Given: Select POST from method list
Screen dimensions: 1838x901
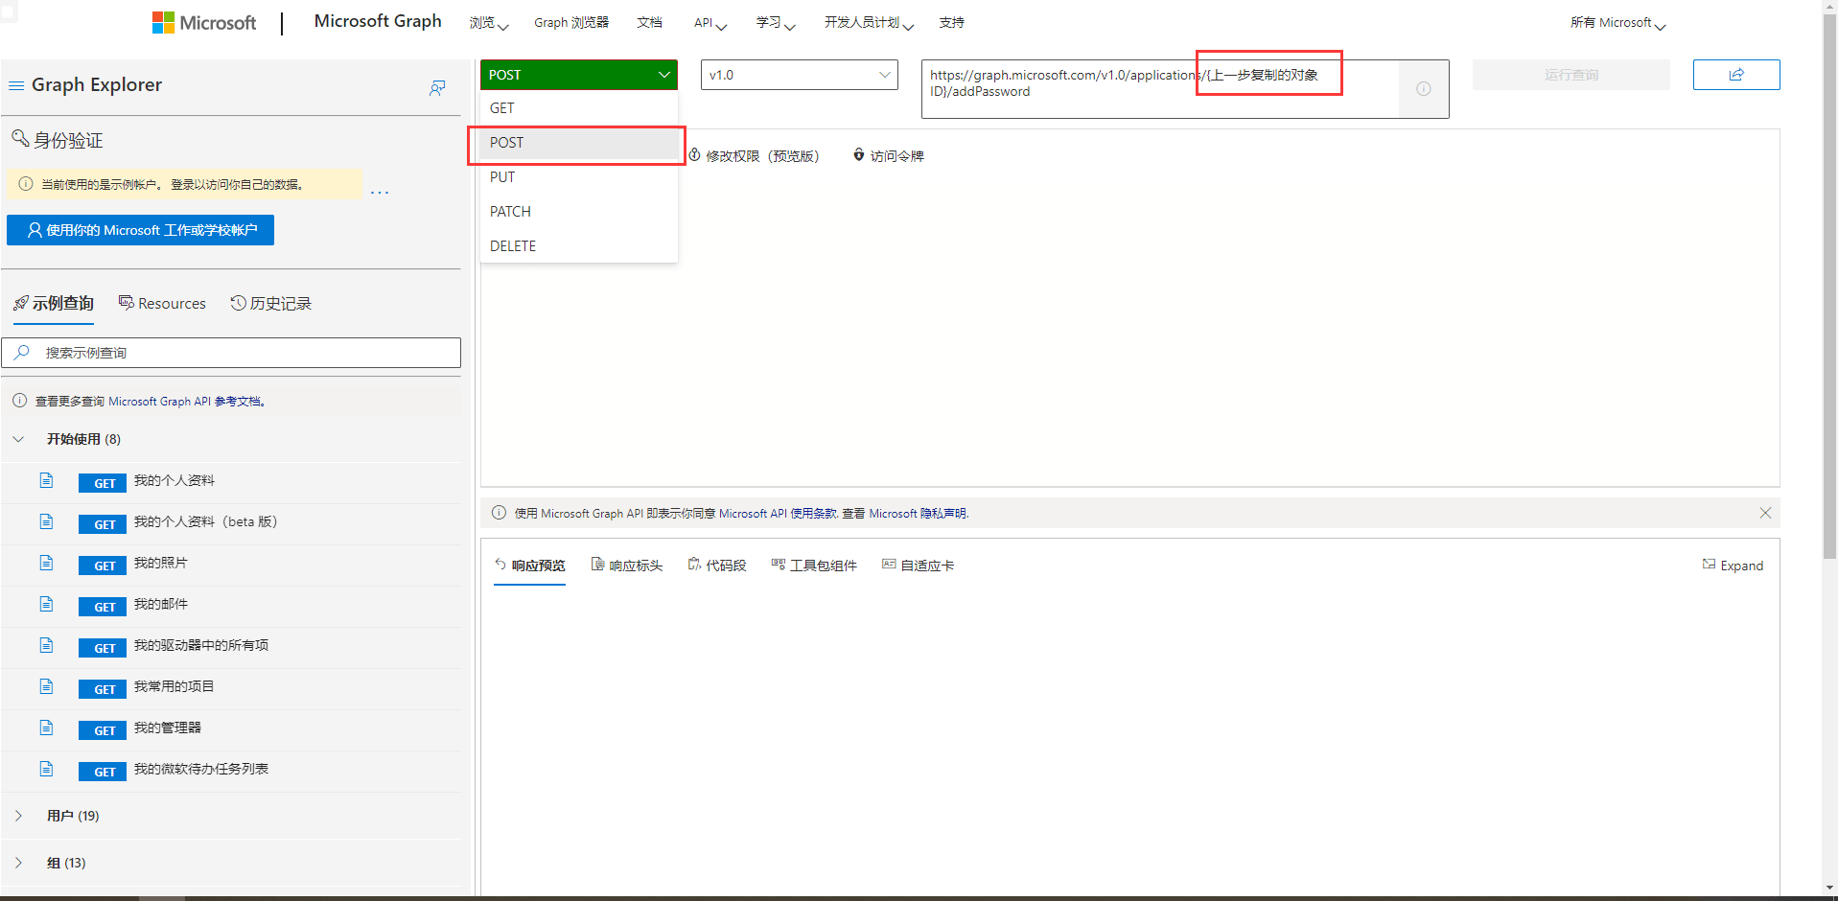Looking at the screenshot, I should pos(579,143).
